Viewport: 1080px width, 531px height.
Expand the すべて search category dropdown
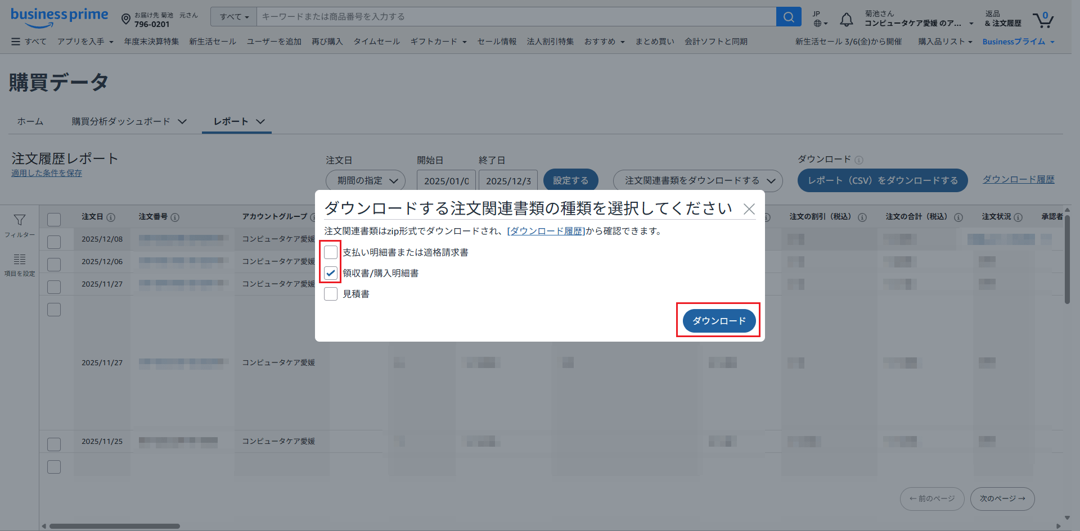point(234,17)
